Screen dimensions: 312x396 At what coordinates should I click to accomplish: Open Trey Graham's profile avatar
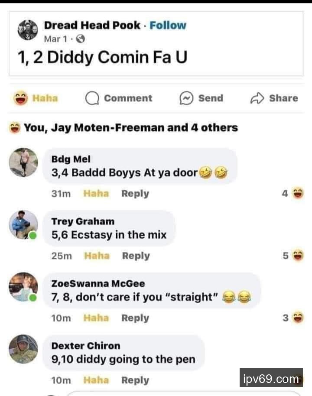(23, 224)
